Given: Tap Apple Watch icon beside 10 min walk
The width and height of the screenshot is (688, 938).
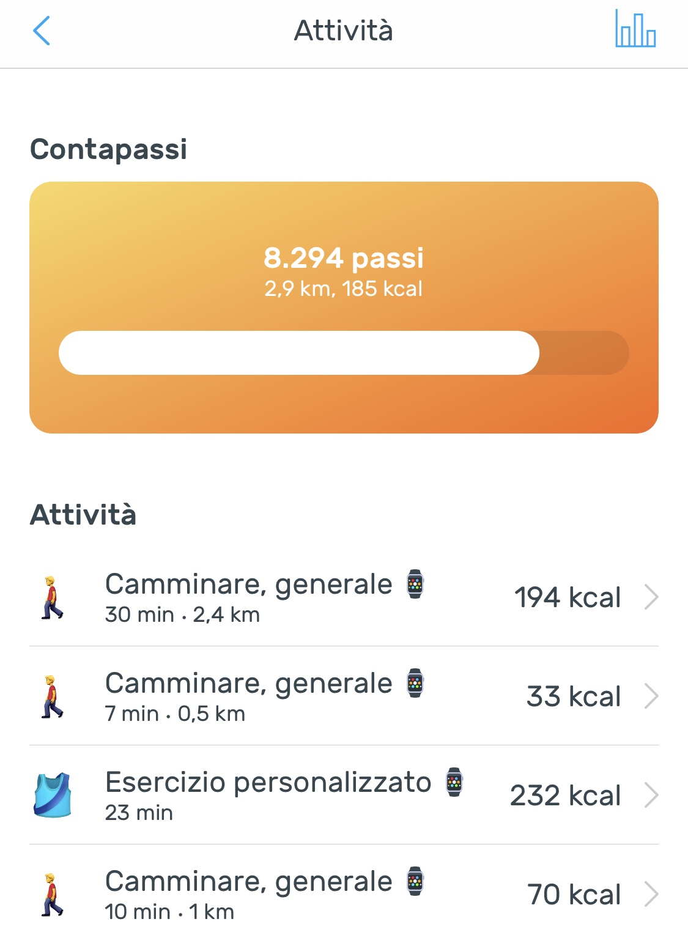Looking at the screenshot, I should point(415,881).
